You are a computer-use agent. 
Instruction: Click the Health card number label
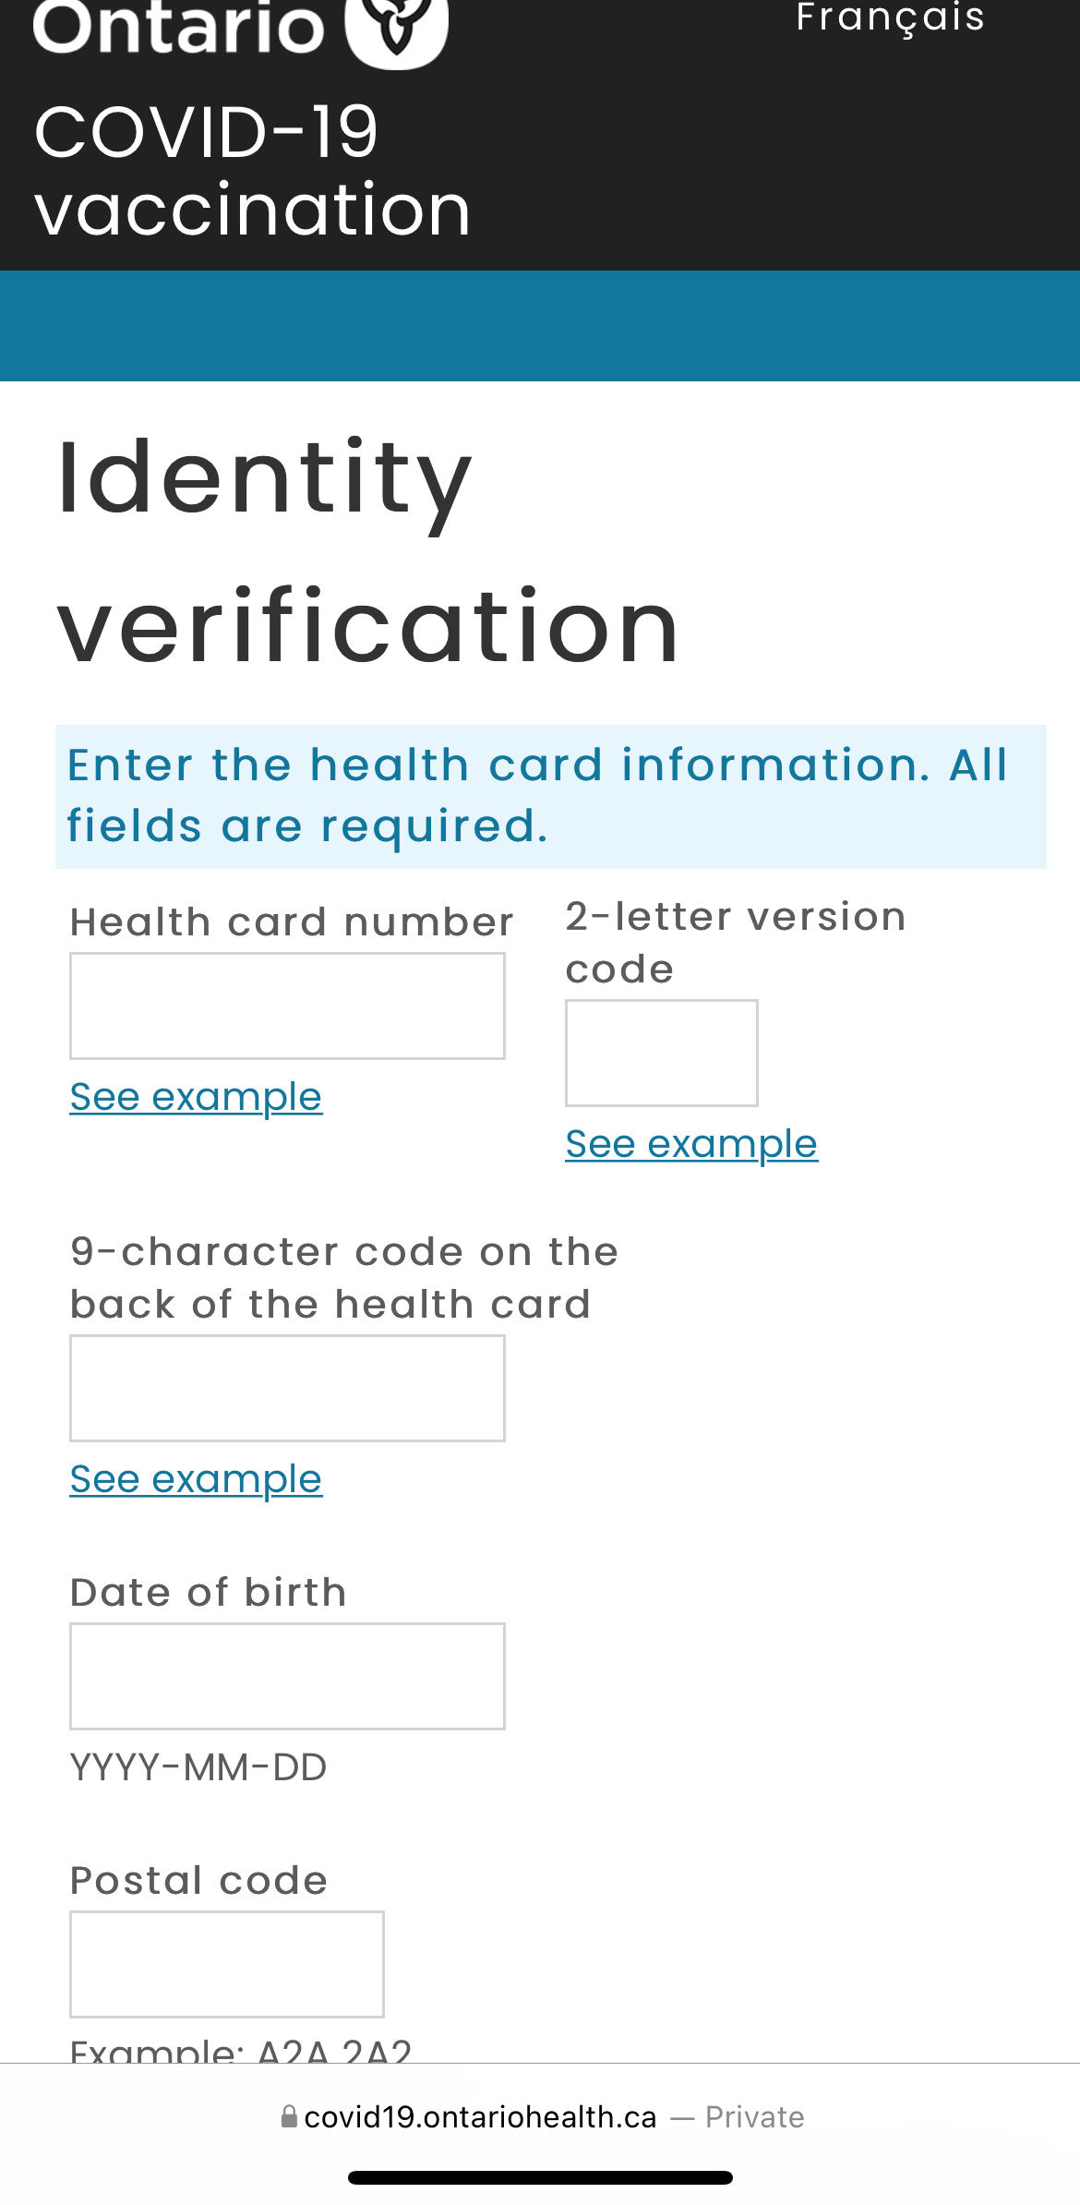(x=292, y=922)
